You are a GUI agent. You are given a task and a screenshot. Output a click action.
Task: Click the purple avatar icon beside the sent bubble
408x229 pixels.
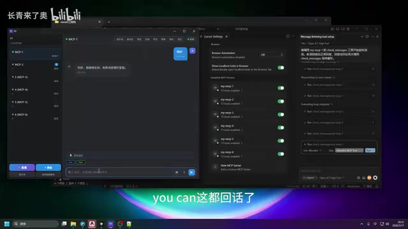(x=193, y=51)
